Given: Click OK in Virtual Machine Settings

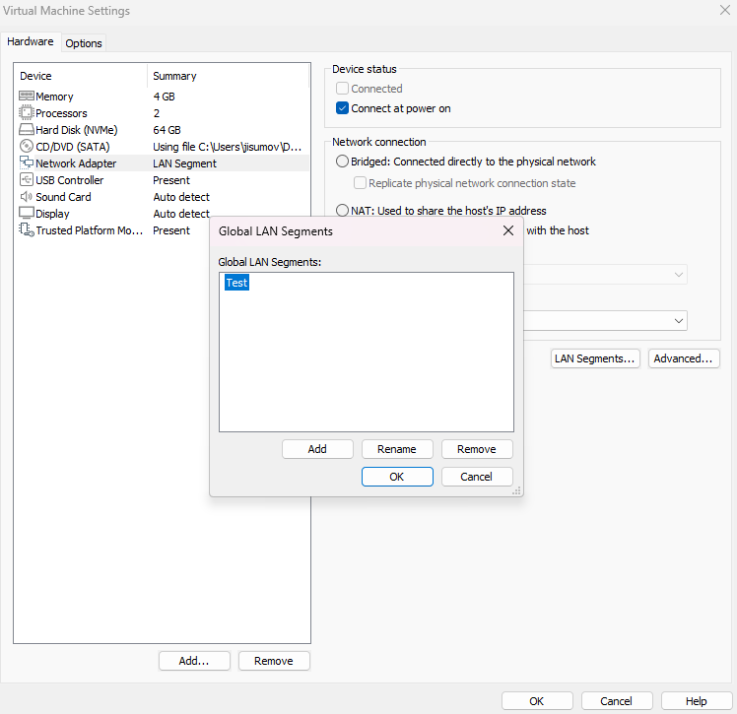Looking at the screenshot, I should (x=537, y=701).
